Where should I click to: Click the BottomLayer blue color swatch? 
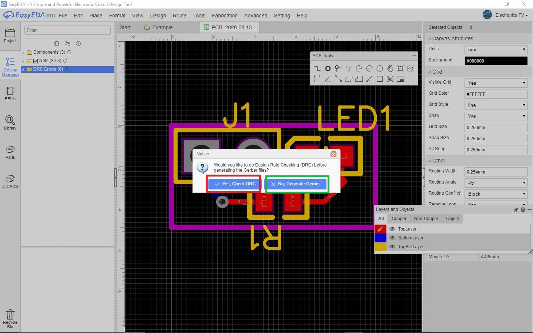[381, 238]
